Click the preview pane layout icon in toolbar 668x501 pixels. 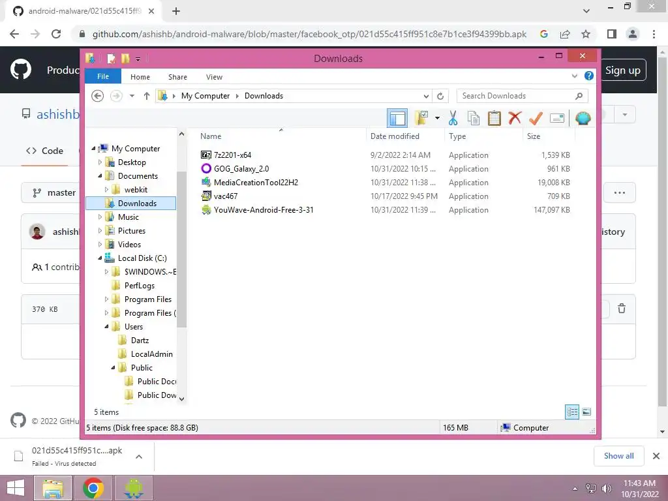[397, 118]
